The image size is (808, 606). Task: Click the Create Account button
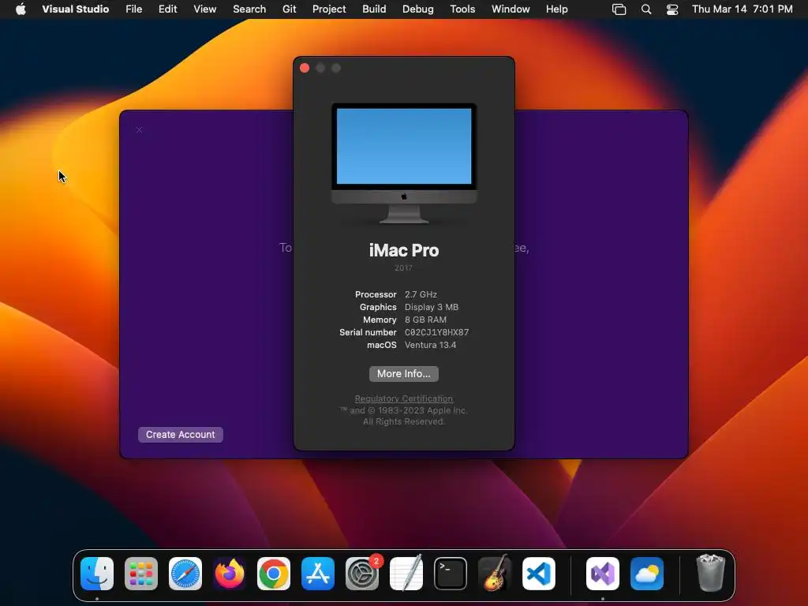[x=181, y=435]
